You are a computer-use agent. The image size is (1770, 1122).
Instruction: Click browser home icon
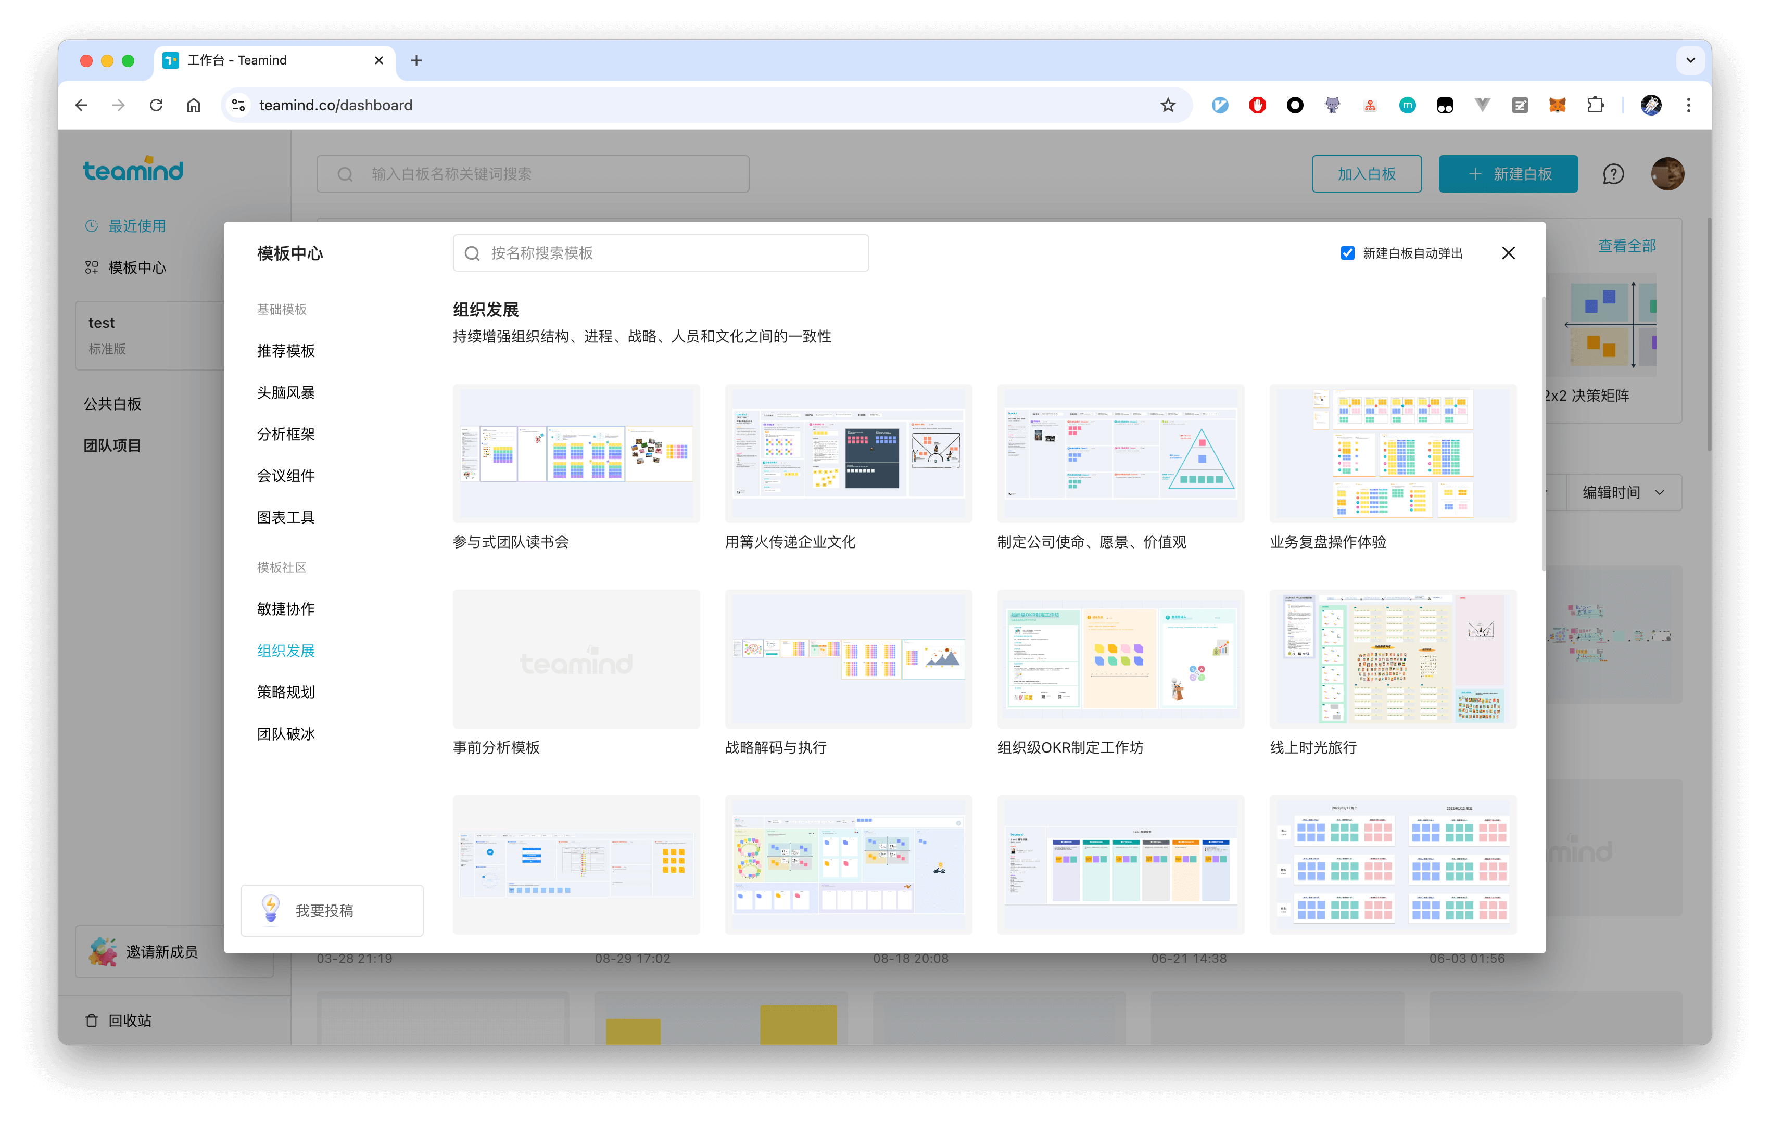click(x=193, y=105)
